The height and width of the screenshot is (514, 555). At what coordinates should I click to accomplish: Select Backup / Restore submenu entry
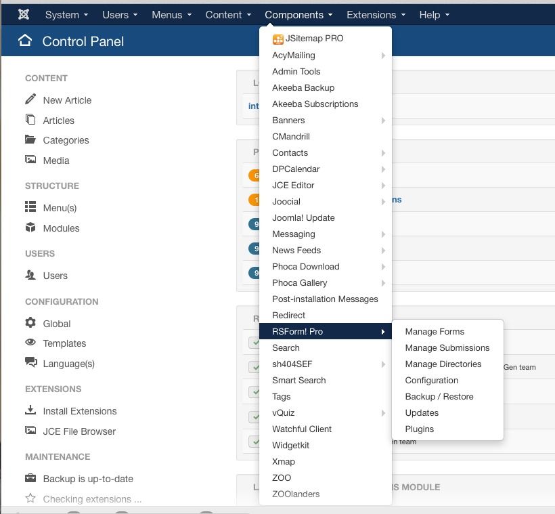(439, 396)
